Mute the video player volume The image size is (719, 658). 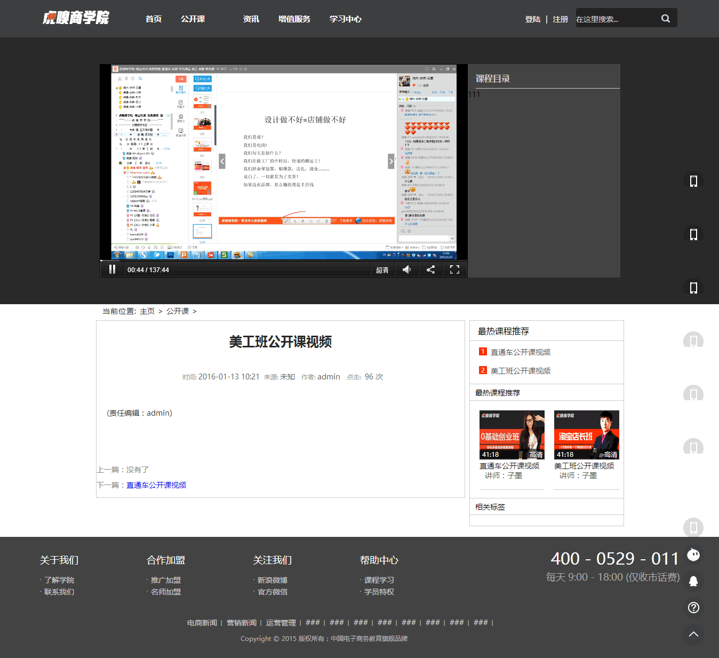point(406,269)
